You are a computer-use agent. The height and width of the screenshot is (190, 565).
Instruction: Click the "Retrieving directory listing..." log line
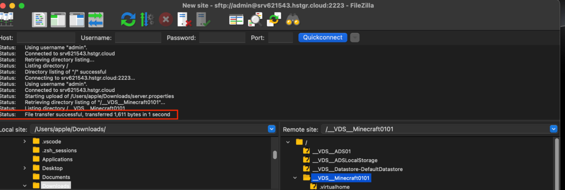(x=60, y=60)
